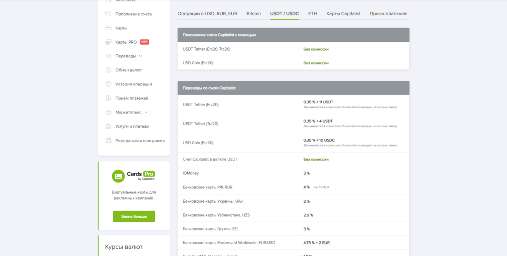Click the 0.35 % + 4 USDT fee

pos(318,121)
